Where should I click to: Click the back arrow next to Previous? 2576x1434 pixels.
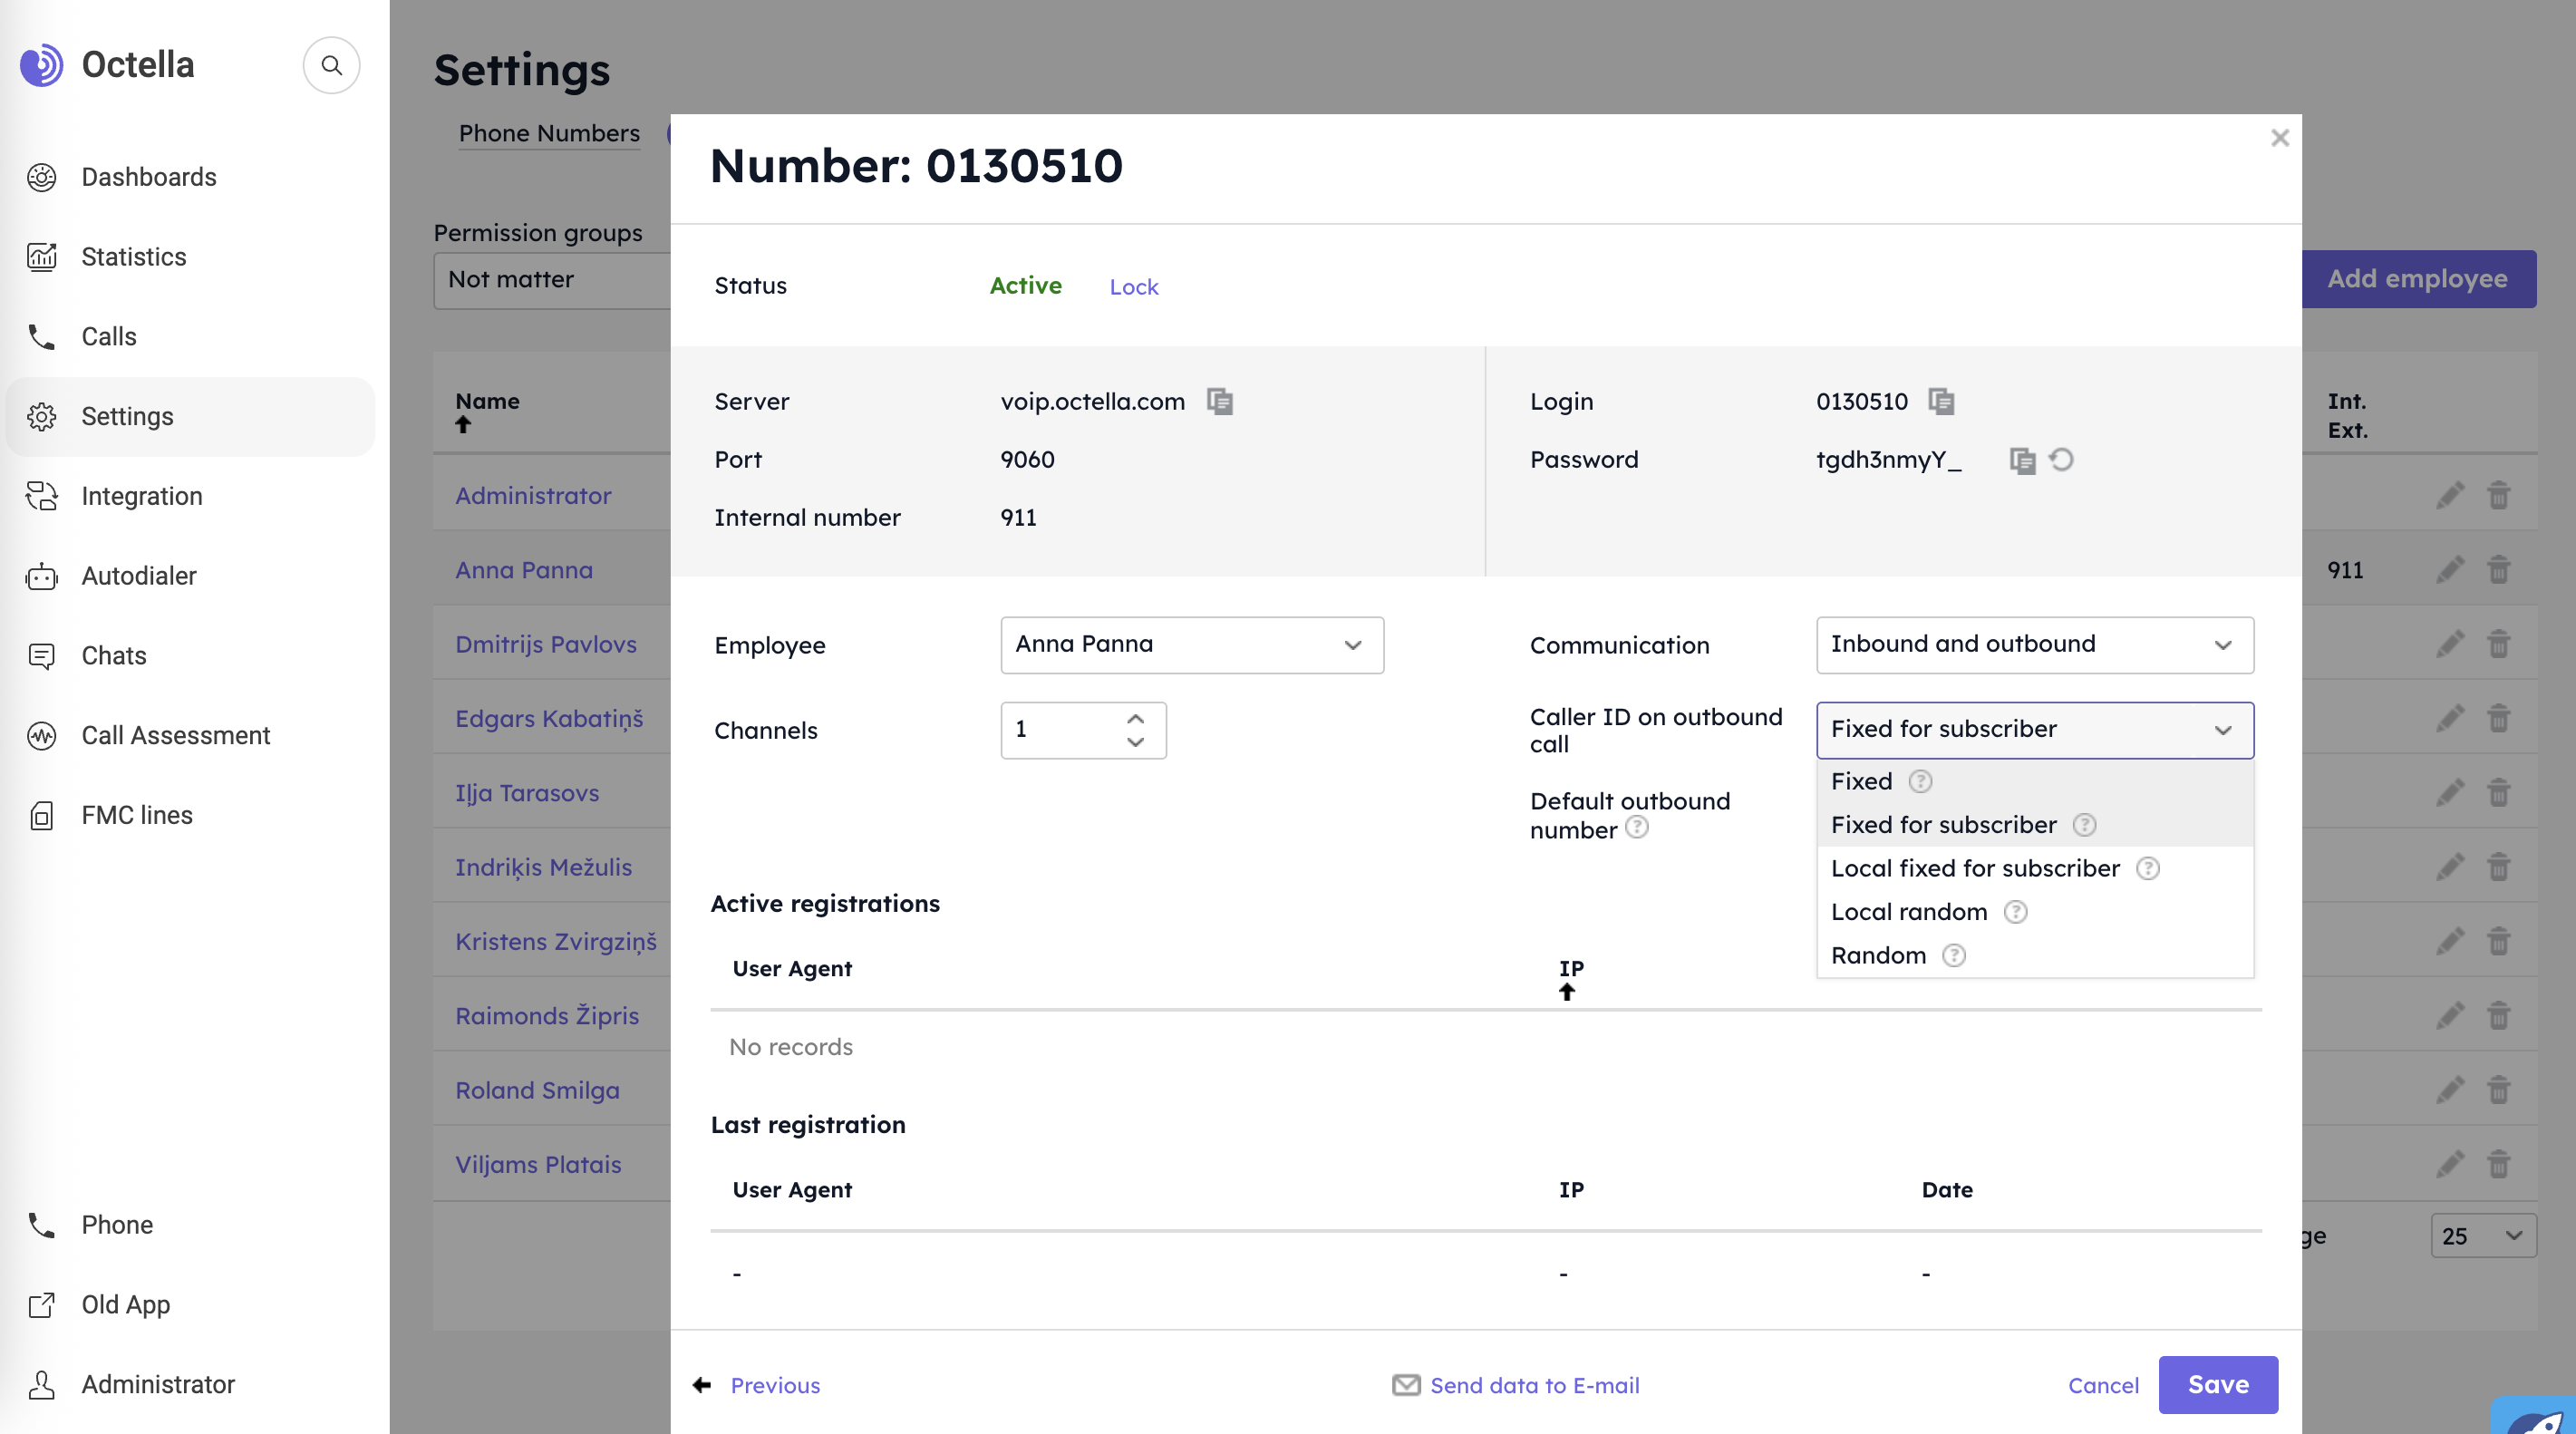point(702,1385)
